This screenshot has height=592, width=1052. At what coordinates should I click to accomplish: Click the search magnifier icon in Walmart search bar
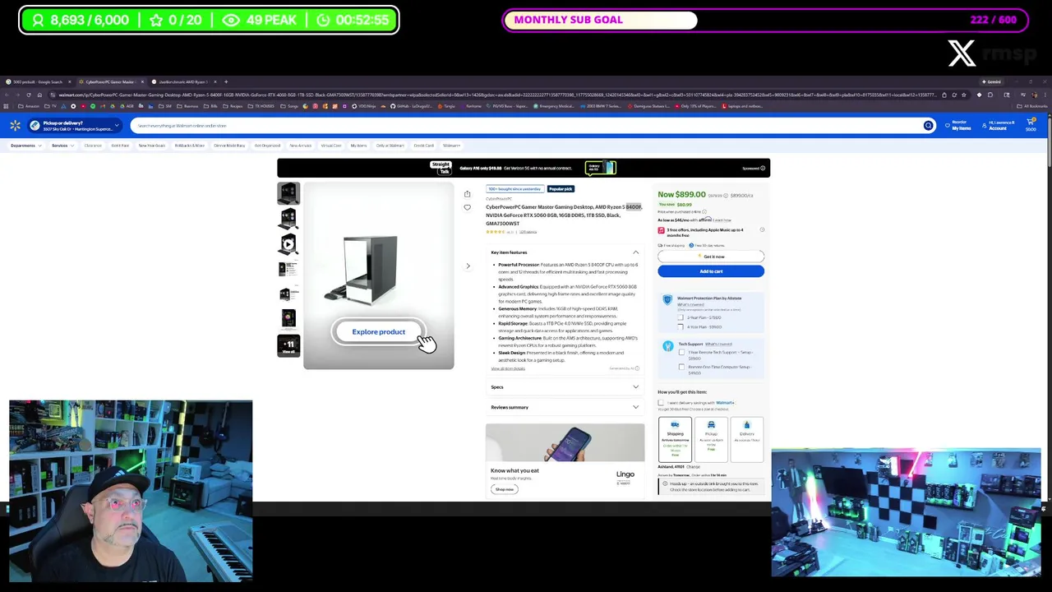(x=928, y=126)
